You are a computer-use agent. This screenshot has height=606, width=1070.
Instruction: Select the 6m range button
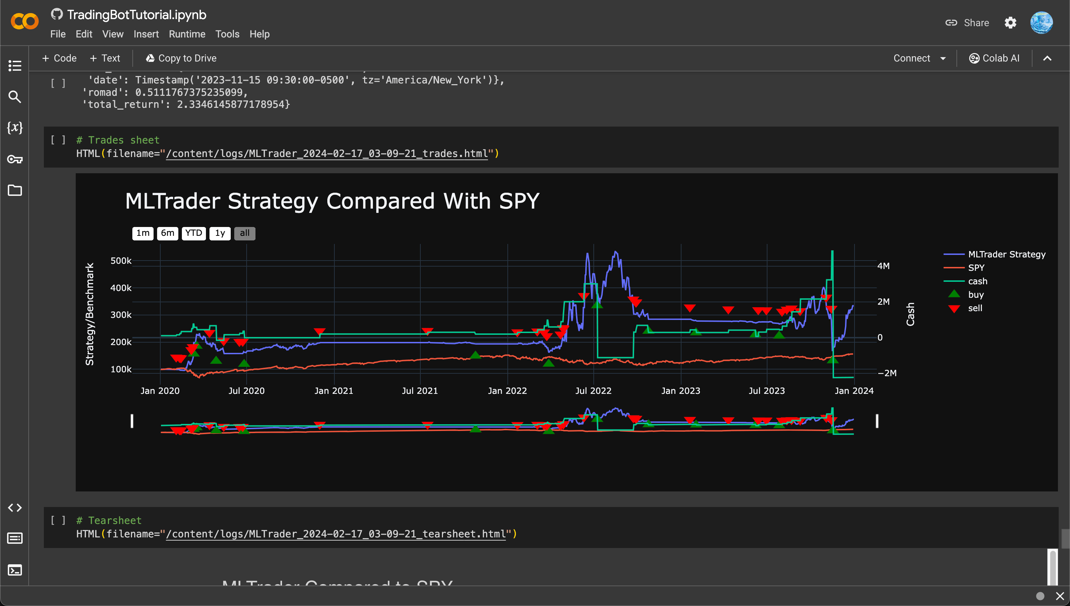pyautogui.click(x=167, y=233)
